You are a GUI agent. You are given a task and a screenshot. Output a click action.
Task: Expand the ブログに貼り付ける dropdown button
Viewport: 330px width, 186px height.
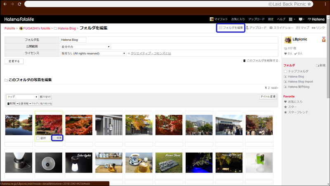[x=40, y=104]
